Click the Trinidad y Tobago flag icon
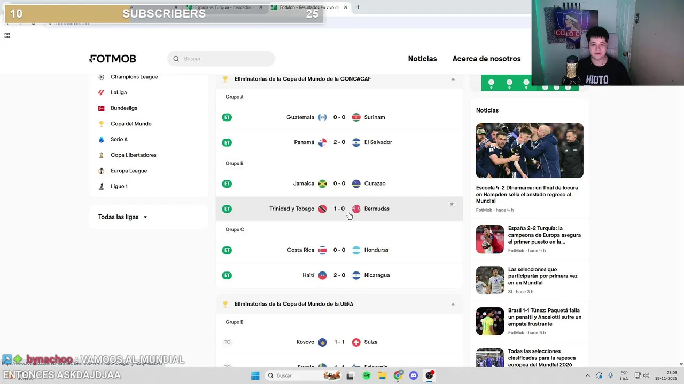Image resolution: width=684 pixels, height=384 pixels. 322,209
